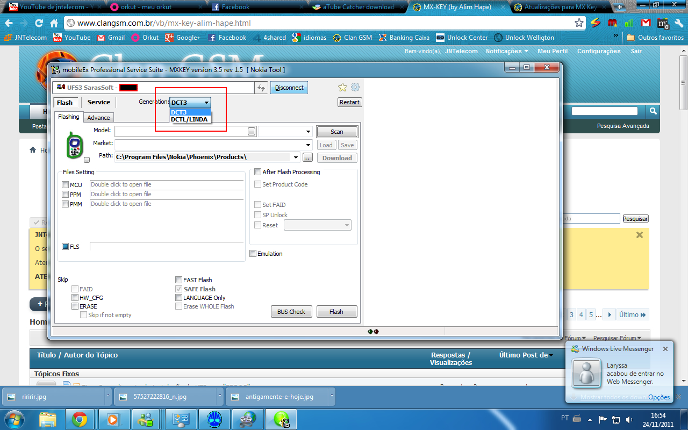Click the MCU file path field
The image size is (688, 430).
167,185
